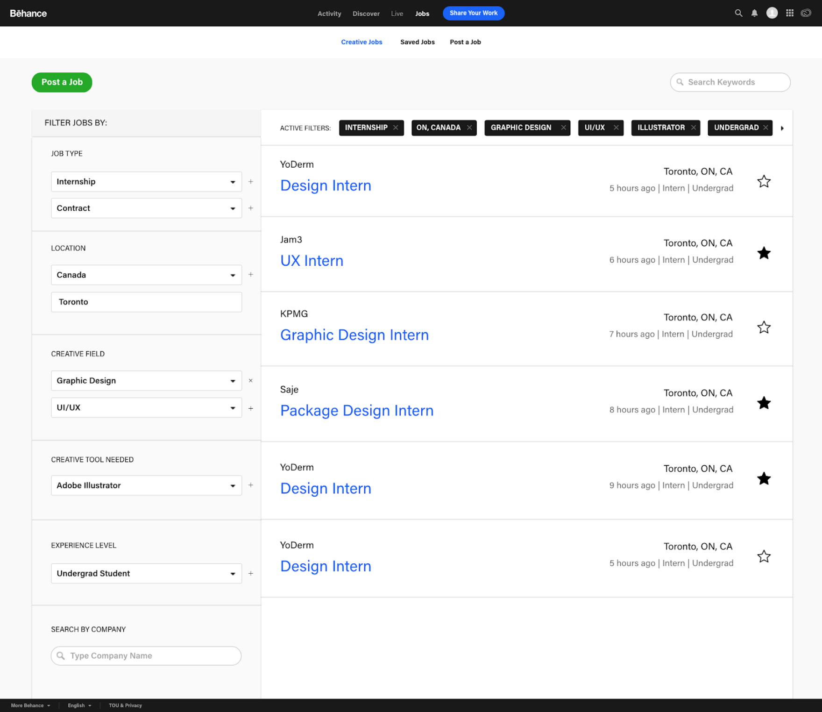822x712 pixels.
Task: Focus the Search Keywords field
Action: (x=730, y=82)
